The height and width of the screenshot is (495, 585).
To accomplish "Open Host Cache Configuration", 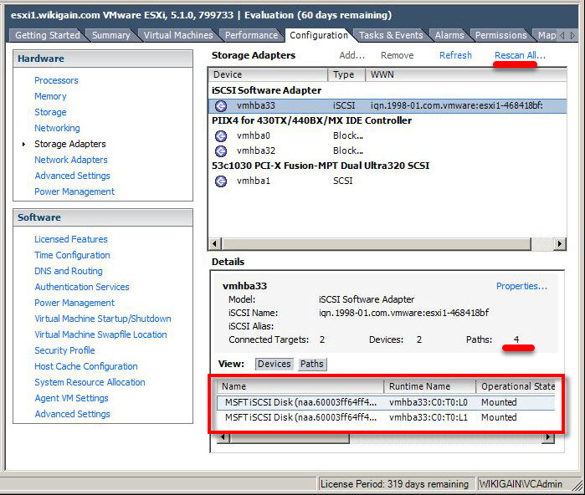I will pyautogui.click(x=86, y=366).
